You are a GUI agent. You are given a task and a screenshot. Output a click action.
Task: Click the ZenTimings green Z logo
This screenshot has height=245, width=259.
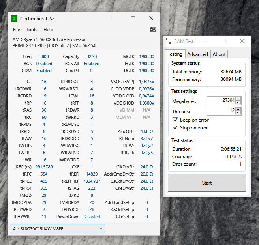[x=14, y=19]
